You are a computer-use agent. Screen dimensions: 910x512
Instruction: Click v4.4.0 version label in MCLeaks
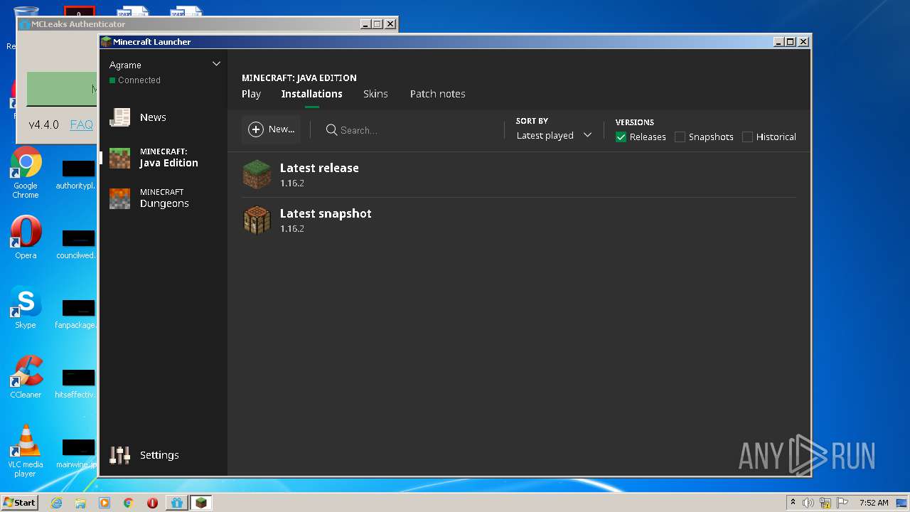[x=43, y=125]
